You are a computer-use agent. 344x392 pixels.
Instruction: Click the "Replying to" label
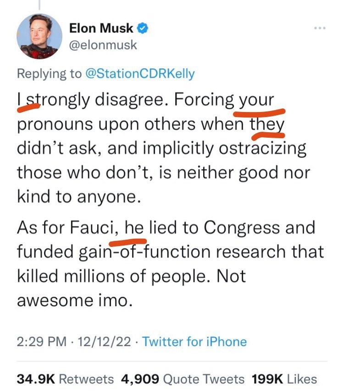49,73
